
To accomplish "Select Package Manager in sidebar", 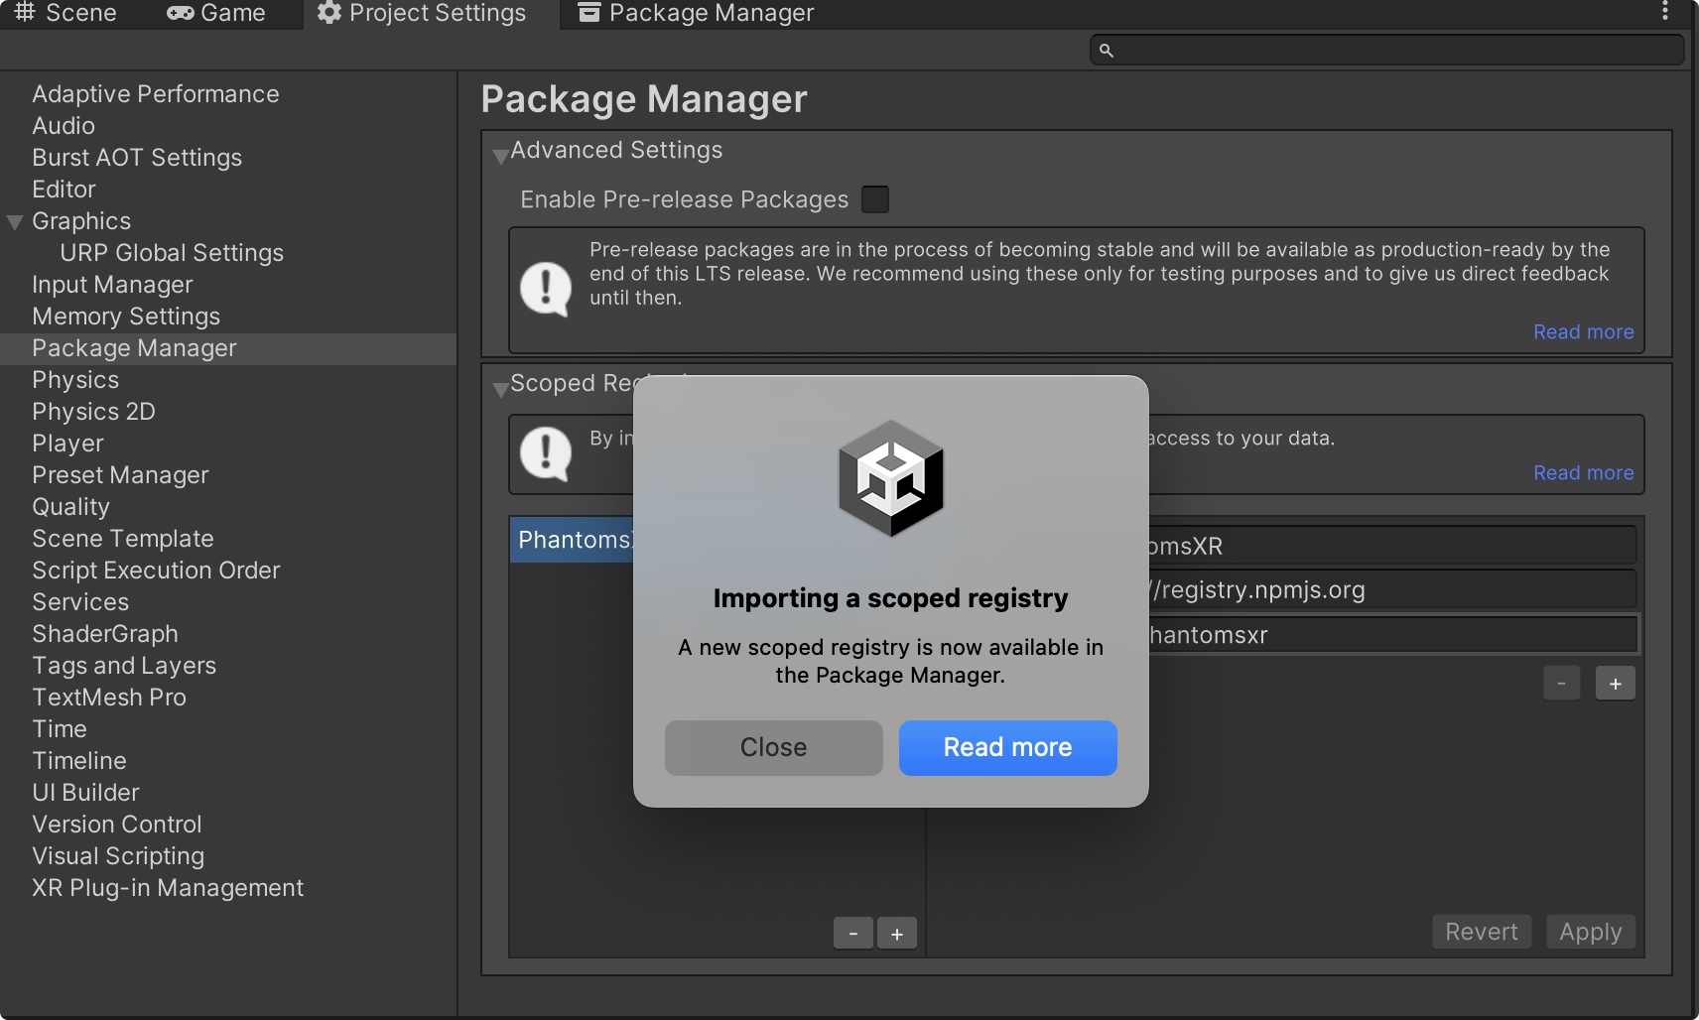I will (228, 348).
